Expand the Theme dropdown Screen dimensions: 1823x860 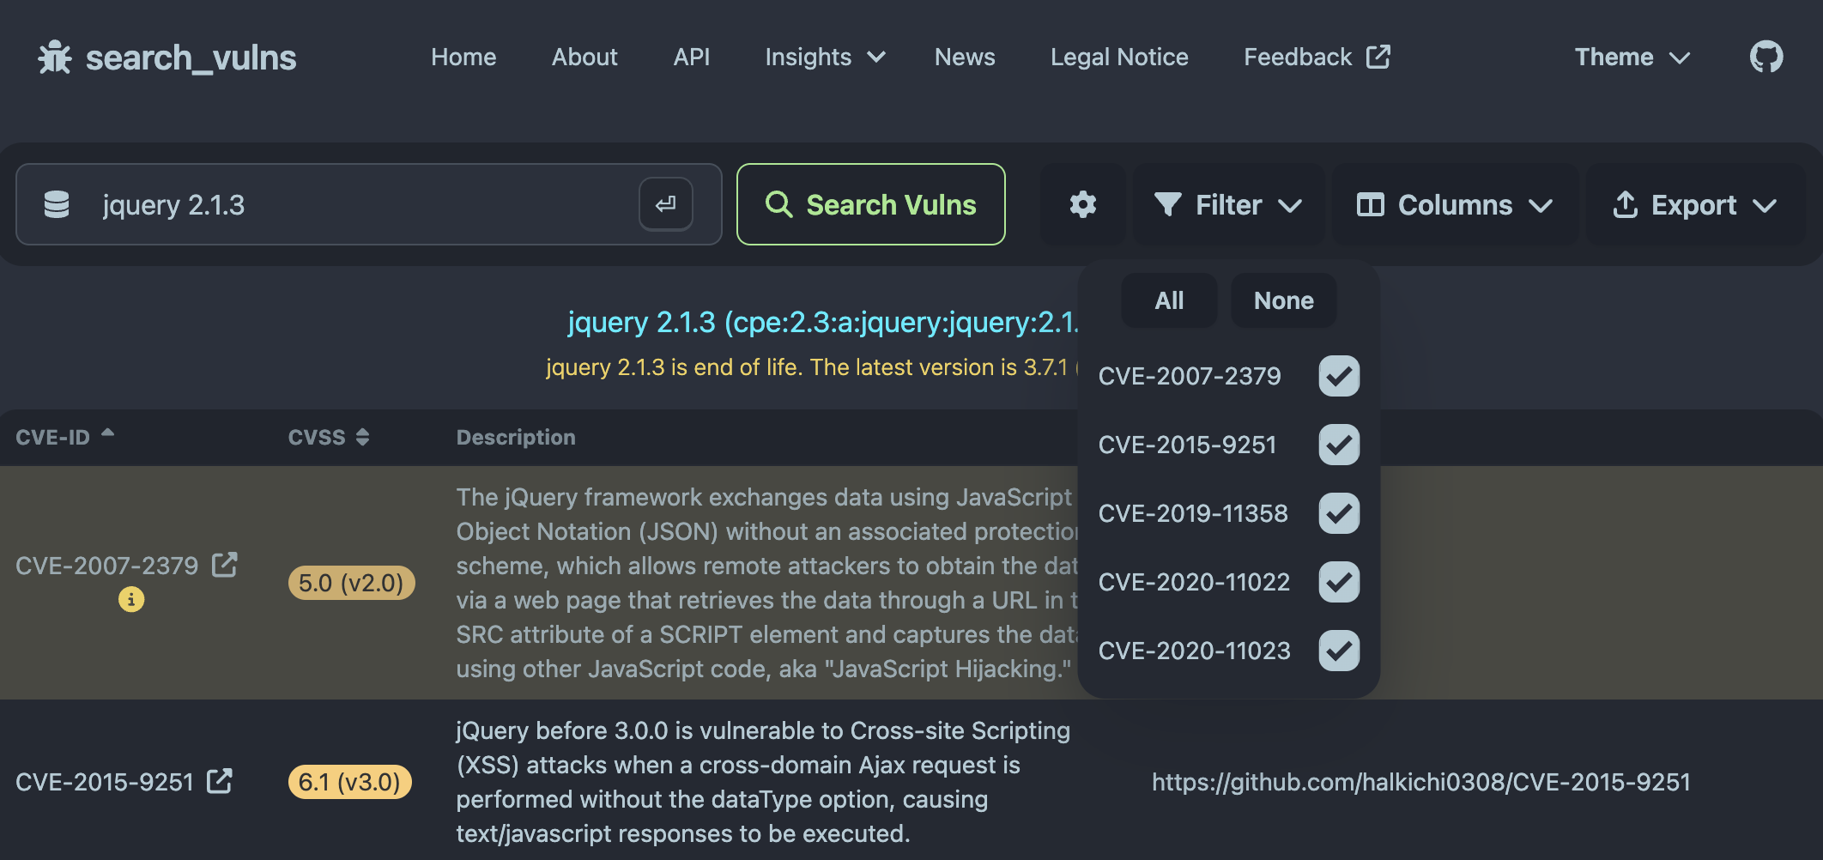tap(1631, 58)
